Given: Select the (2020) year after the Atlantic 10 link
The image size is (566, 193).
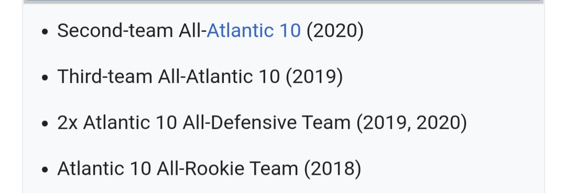Looking at the screenshot, I should (335, 31).
